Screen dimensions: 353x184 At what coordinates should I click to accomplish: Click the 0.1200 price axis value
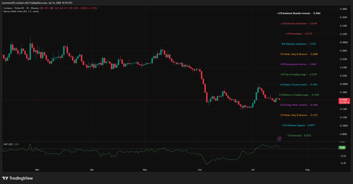pos(343,117)
